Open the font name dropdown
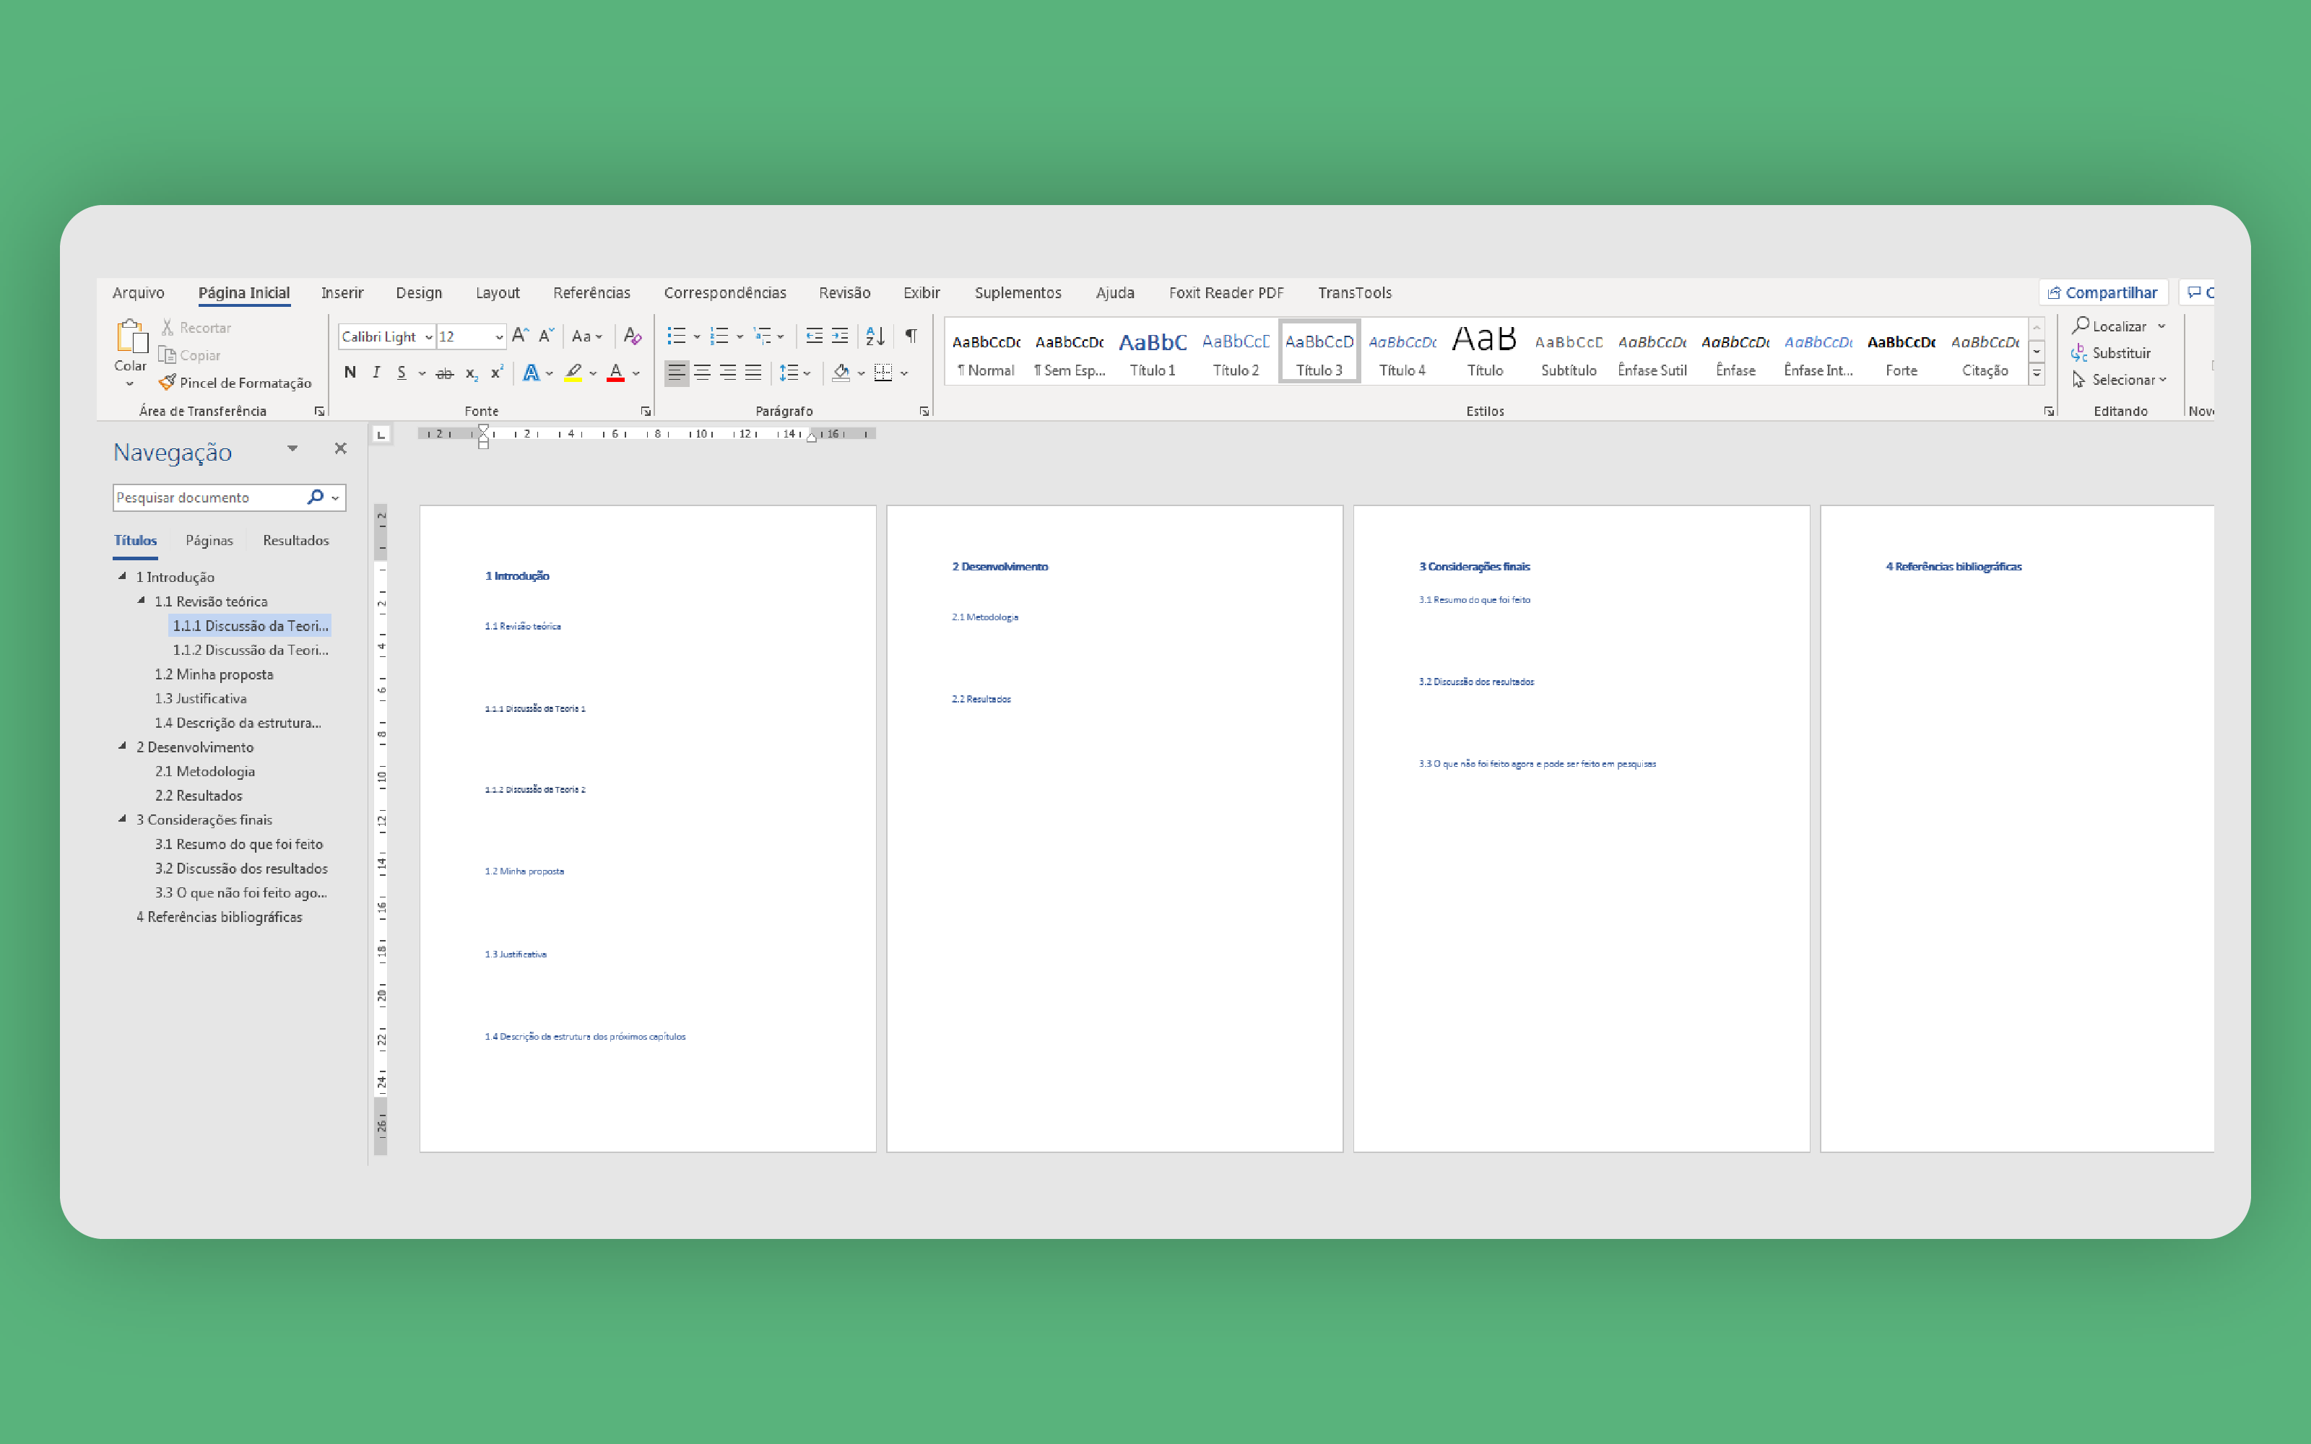Viewport: 2311px width, 1444px height. point(429,336)
